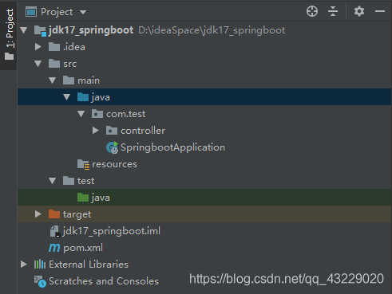This screenshot has width=392, height=294.
Task: Click the D:\ideaSpace\jdk17_springboot path text
Action: pos(212,30)
